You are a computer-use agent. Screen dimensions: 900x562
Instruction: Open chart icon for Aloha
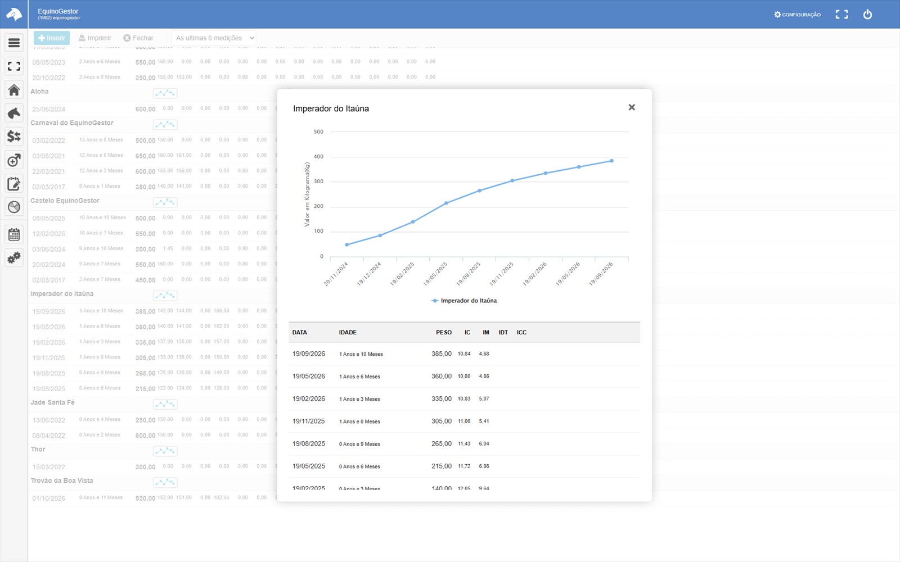tap(165, 93)
